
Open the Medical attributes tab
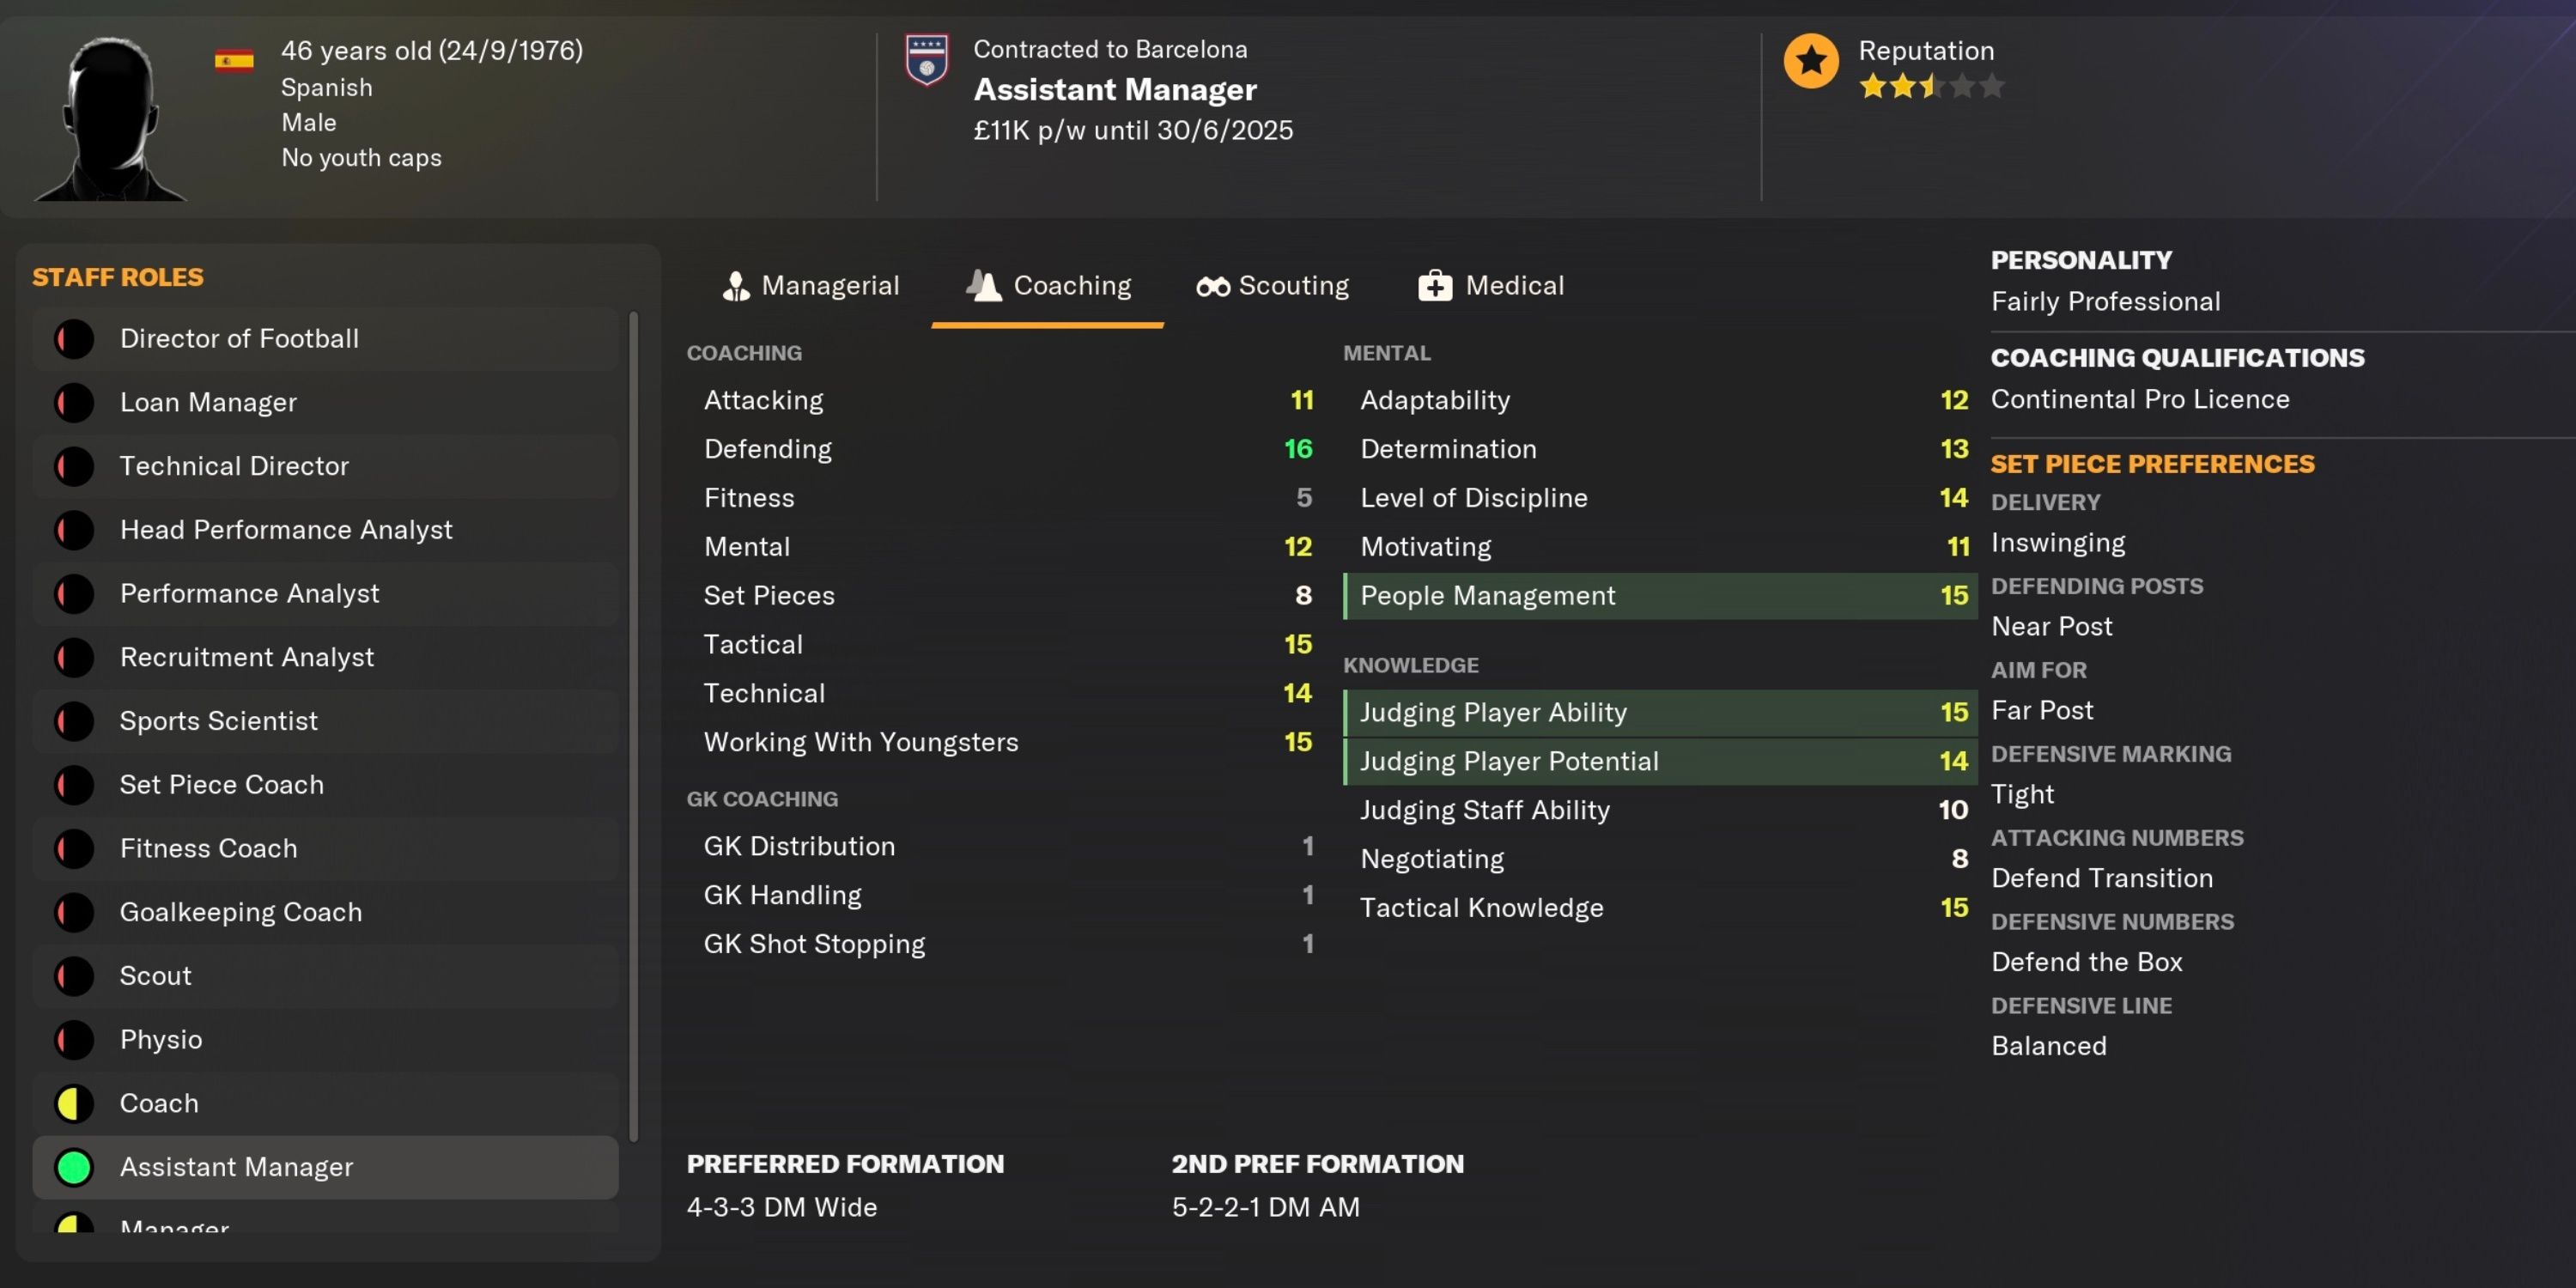pos(1491,286)
